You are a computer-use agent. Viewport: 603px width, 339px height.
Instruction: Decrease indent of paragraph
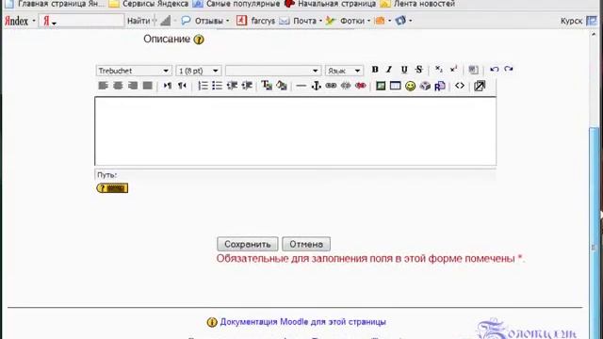pos(232,86)
